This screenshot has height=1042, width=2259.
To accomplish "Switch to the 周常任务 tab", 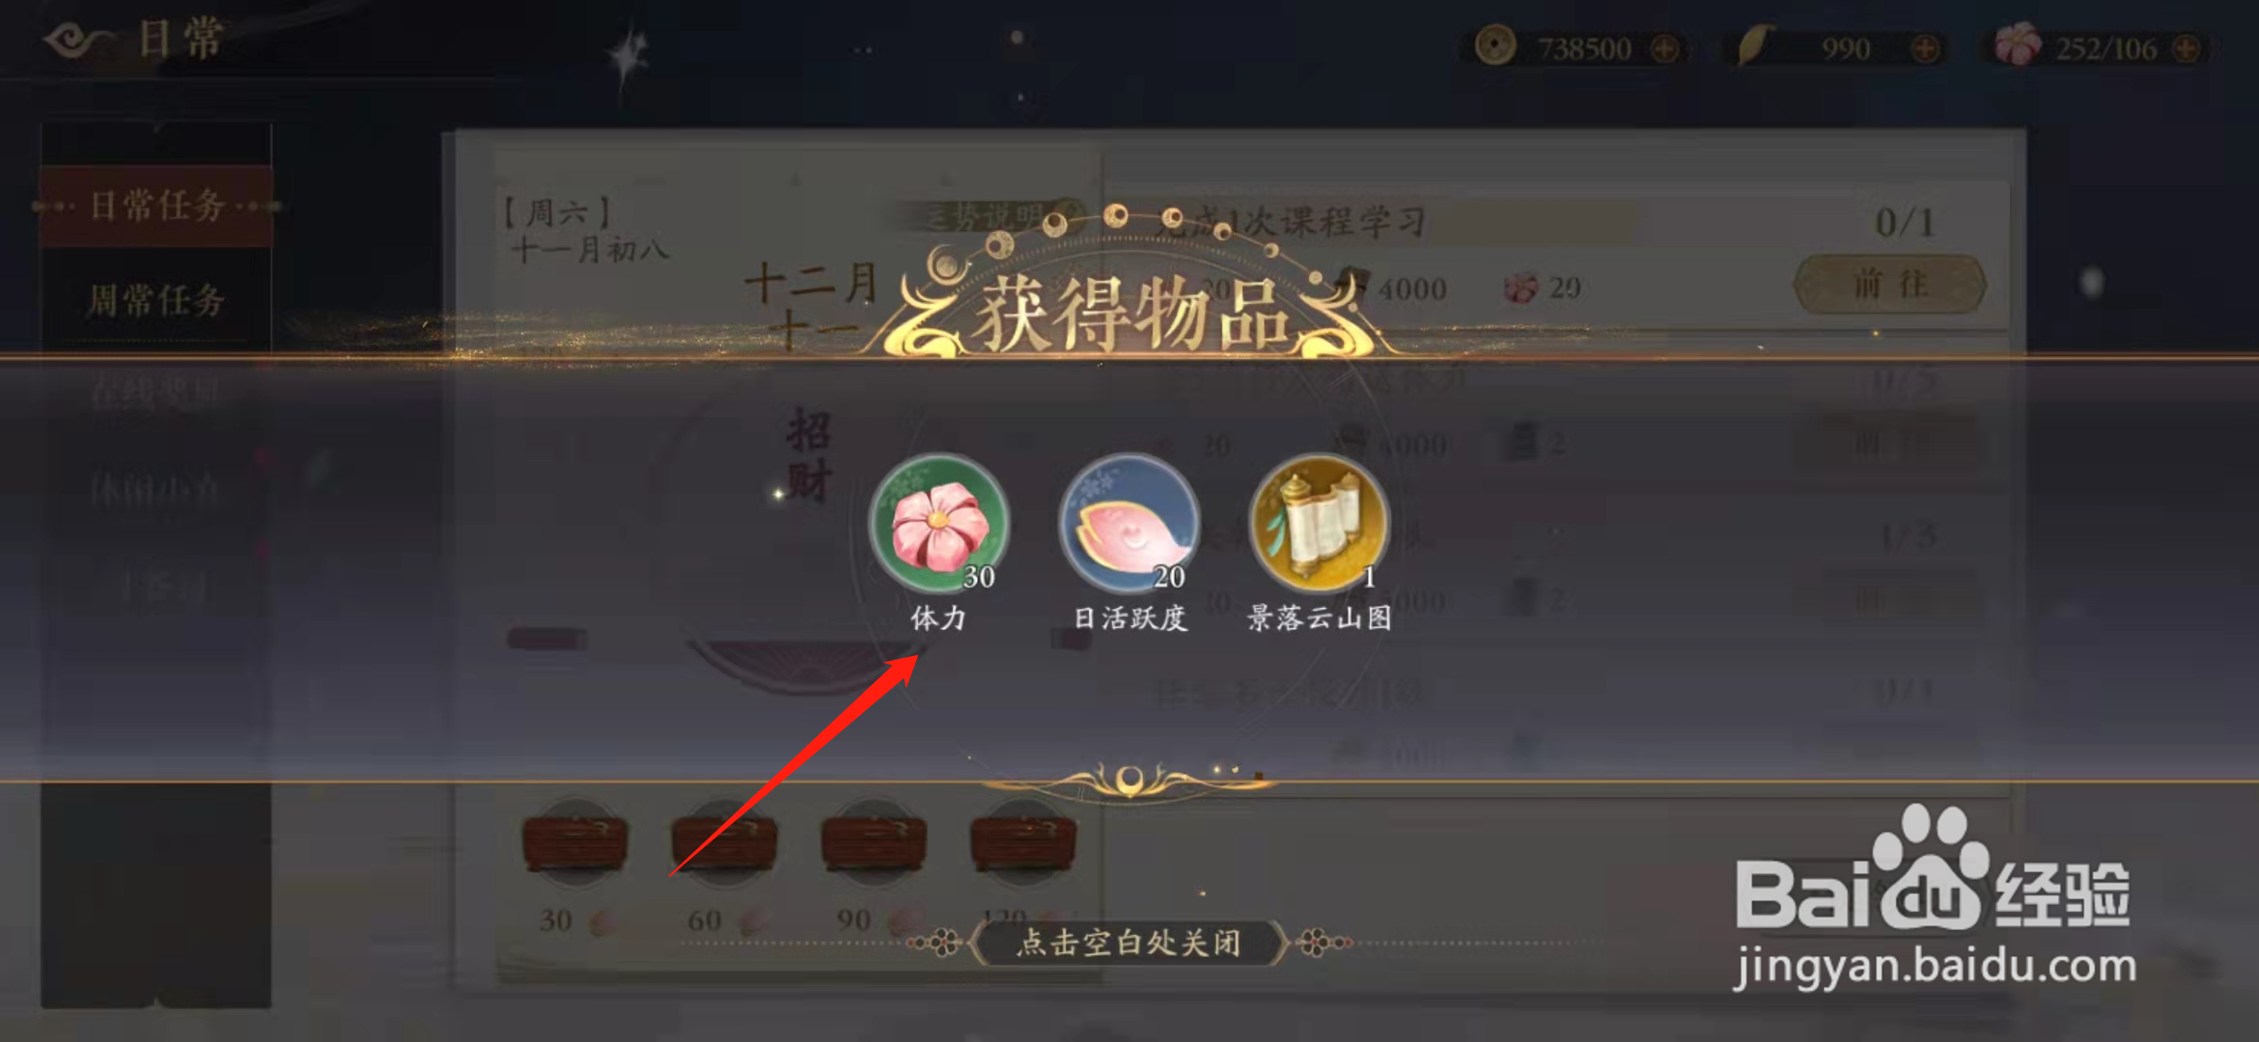I will (156, 300).
